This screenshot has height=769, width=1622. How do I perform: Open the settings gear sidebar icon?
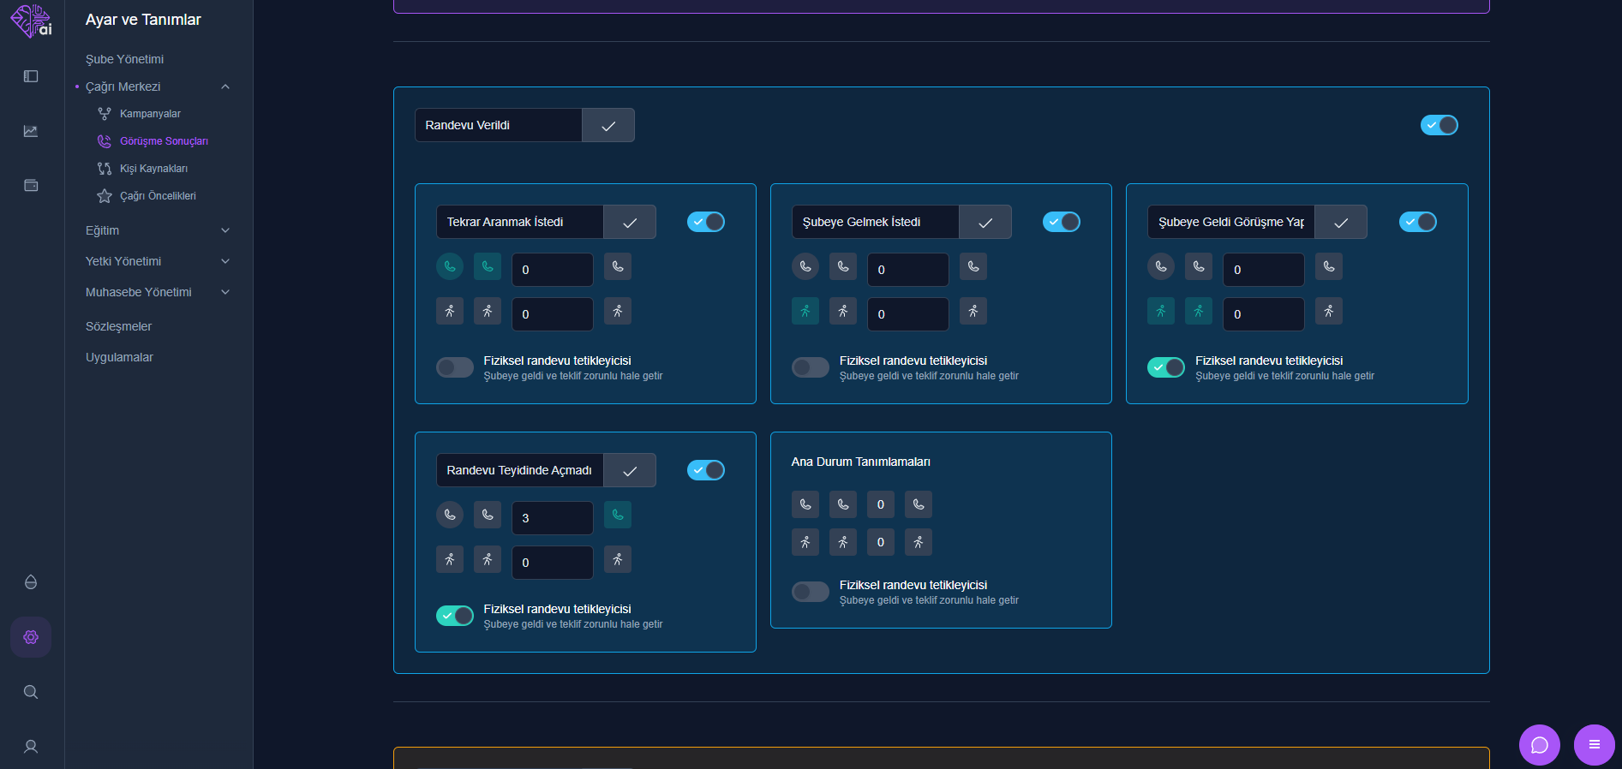pos(31,637)
